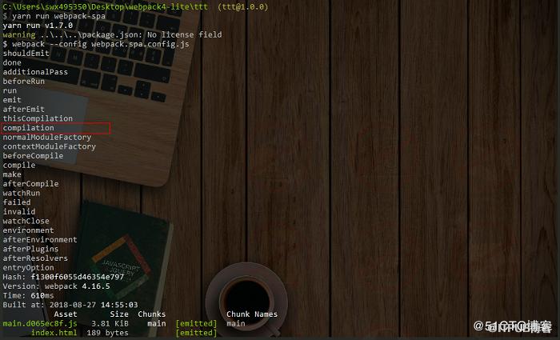The image size is (560, 340).
Task: Click the 'normalModuleFactory' output line
Action: [47, 137]
